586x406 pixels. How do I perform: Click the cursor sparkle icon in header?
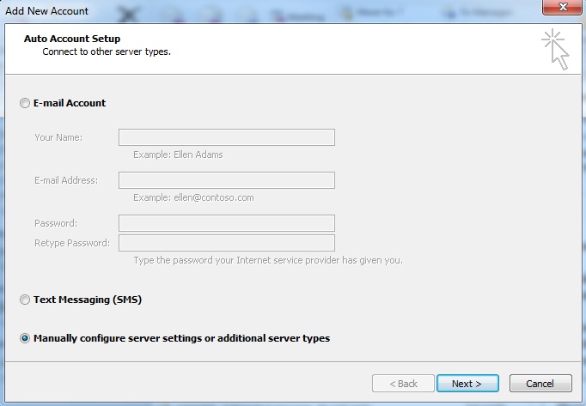click(555, 48)
